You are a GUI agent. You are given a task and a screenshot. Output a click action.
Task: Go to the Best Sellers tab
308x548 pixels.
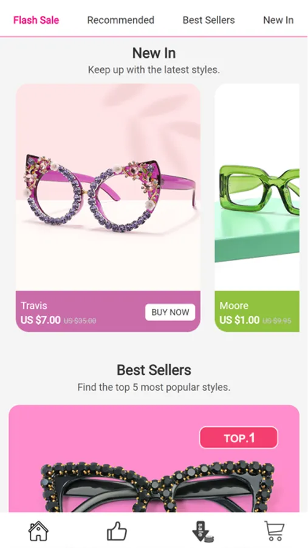[x=208, y=20]
